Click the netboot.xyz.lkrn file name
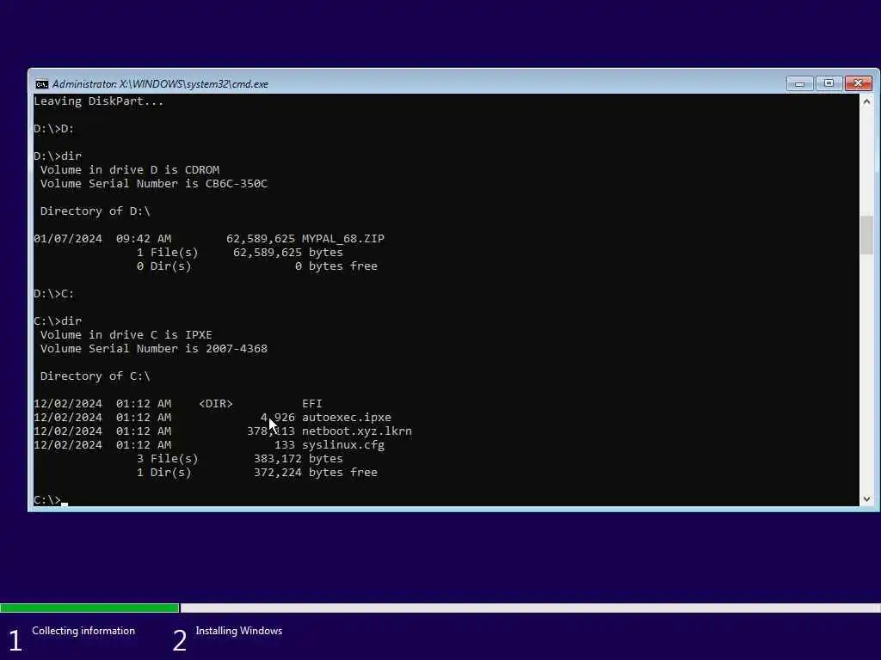881x660 pixels. click(357, 431)
